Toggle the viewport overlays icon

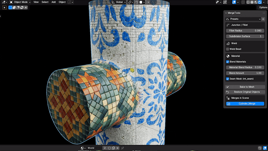(234, 2)
